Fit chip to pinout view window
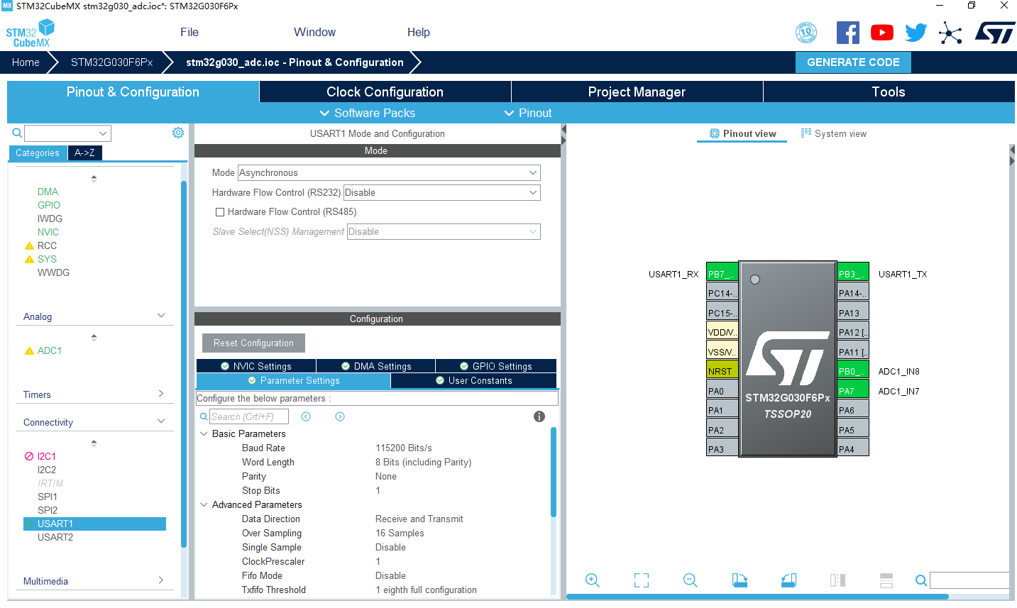Viewport: 1017px width, 608px height. coord(642,580)
